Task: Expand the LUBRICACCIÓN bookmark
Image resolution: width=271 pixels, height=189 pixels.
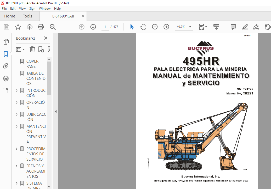Action: coord(16,114)
